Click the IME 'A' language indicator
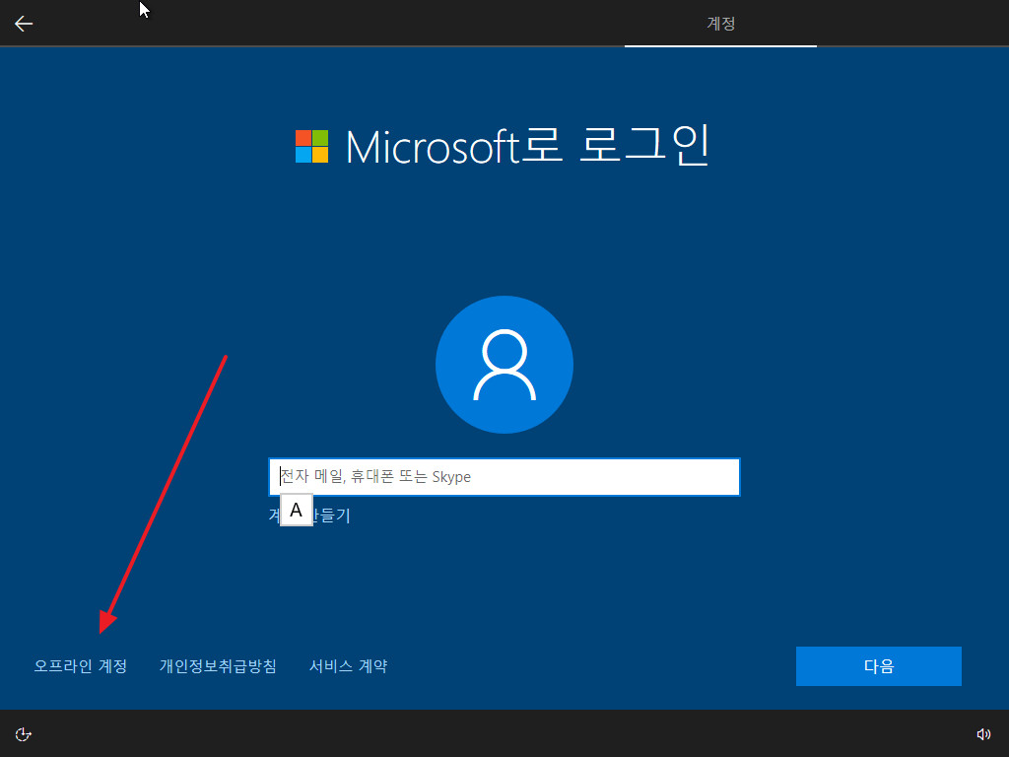This screenshot has width=1009, height=757. (296, 510)
